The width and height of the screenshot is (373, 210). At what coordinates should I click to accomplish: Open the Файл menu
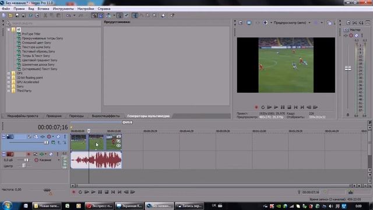click(x=6, y=9)
